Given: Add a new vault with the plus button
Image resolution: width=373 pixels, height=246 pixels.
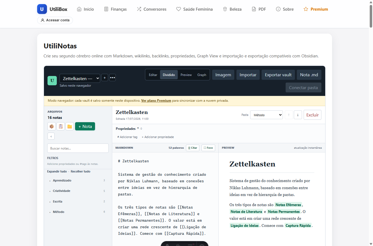Looking at the screenshot, I should coord(105,78).
